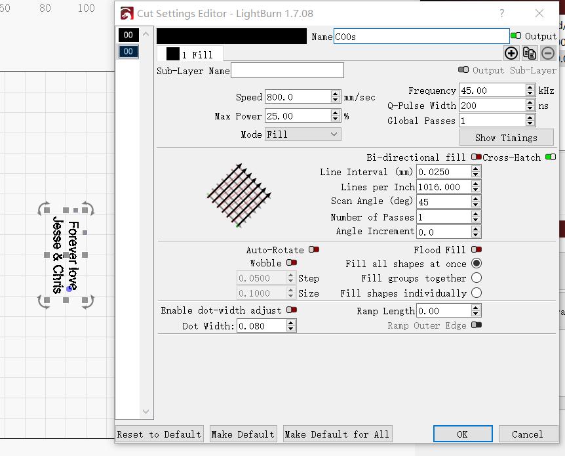The height and width of the screenshot is (456, 565).
Task: Disable the Cross-Hatch toggle
Action: coord(551,157)
